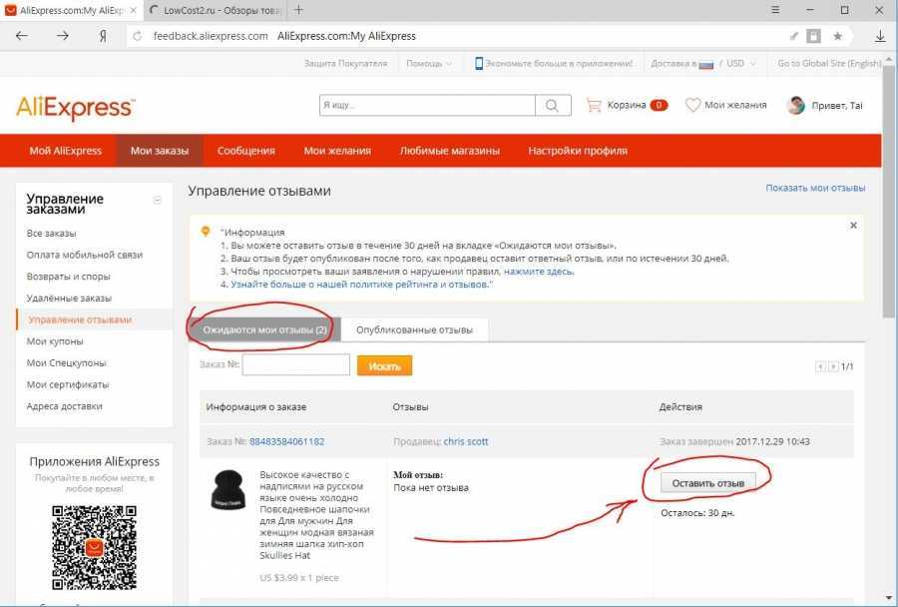Image resolution: width=898 pixels, height=607 pixels.
Task: Open Возвраты и споры in sidebar
Action: coord(68,277)
